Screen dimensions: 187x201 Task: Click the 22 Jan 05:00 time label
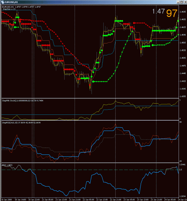[x=88, y=200]
